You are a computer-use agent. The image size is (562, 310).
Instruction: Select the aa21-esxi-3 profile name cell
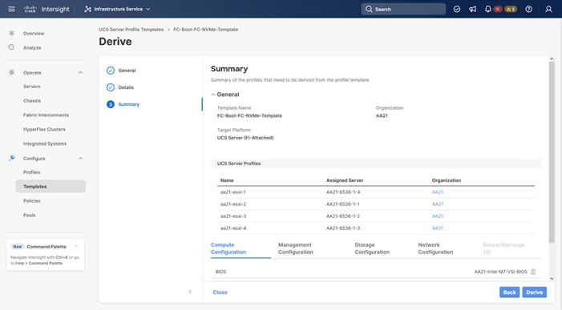coord(233,216)
